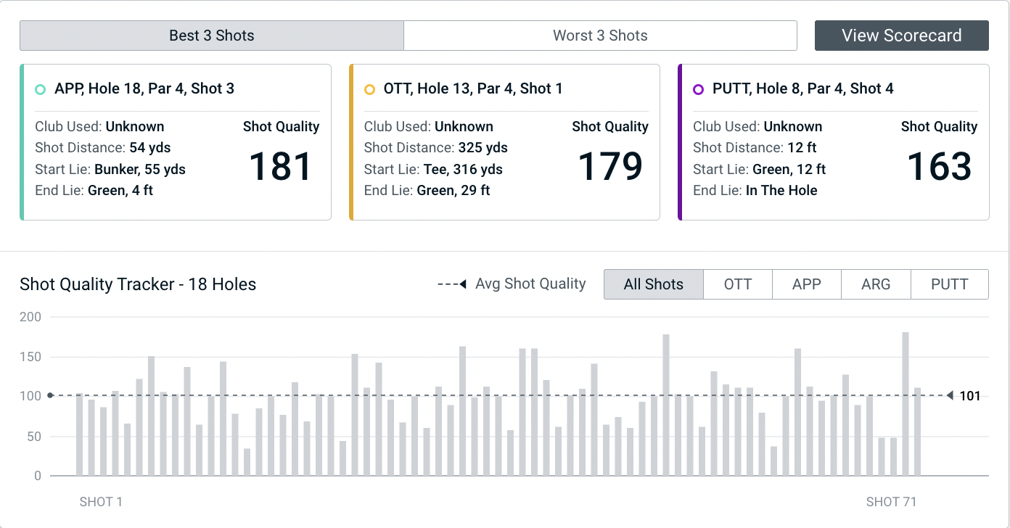Show only ARG shots in tracker
The width and height of the screenshot is (1010, 528).
point(875,284)
